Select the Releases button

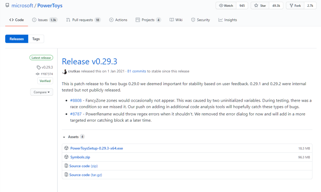(x=16, y=39)
